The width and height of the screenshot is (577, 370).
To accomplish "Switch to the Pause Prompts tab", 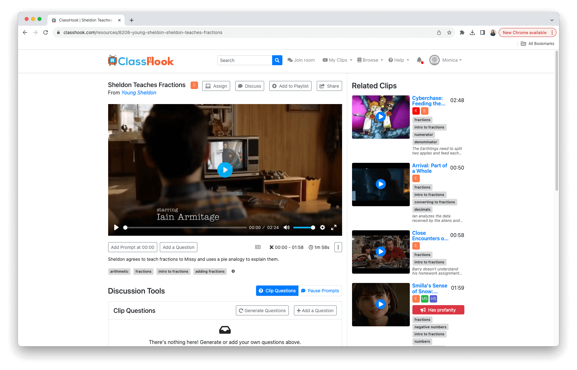I will [x=320, y=291].
